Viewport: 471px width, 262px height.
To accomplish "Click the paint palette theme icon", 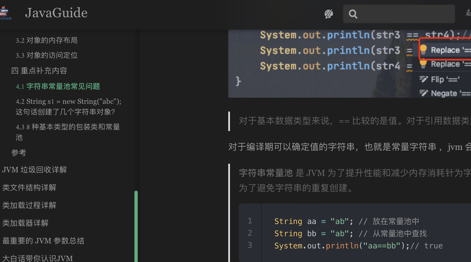I will [329, 14].
